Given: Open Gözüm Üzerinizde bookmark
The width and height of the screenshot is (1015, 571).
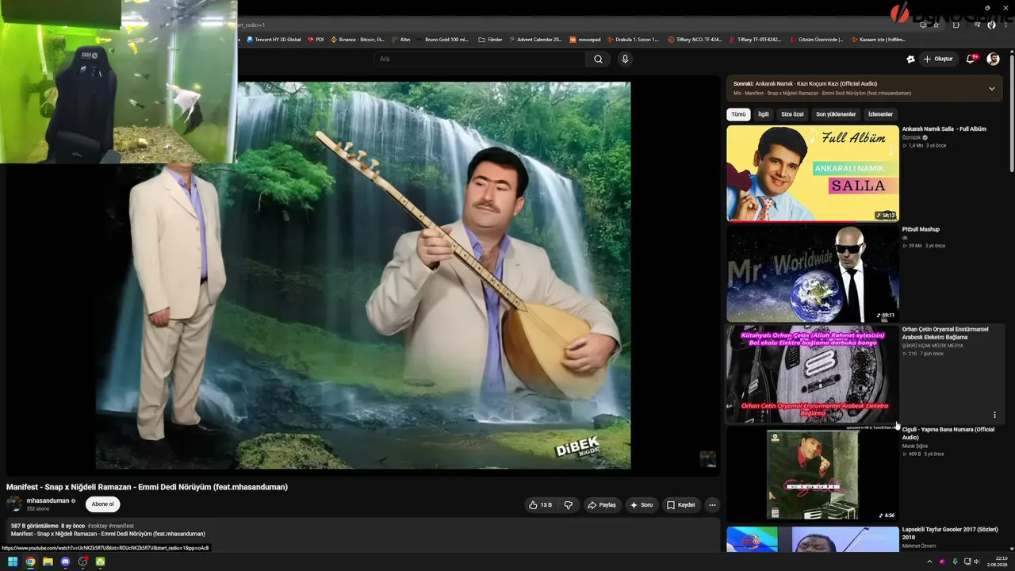Looking at the screenshot, I should click(816, 39).
